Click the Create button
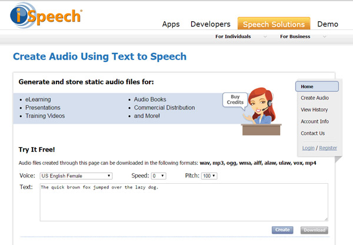This screenshot has width=353, height=245. 282,230
